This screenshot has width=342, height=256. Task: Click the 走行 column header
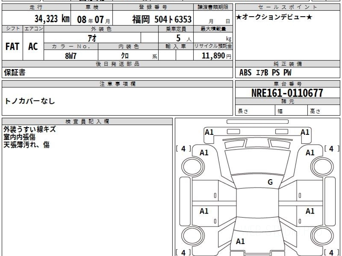(x=36, y=7)
